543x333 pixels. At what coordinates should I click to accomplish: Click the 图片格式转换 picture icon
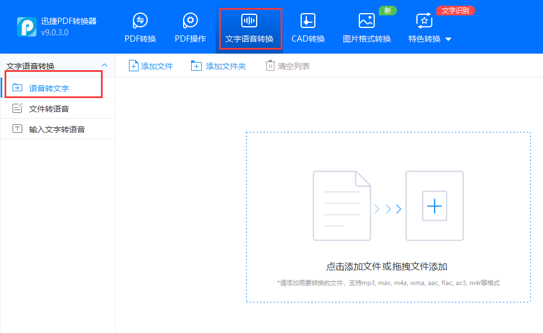[366, 21]
